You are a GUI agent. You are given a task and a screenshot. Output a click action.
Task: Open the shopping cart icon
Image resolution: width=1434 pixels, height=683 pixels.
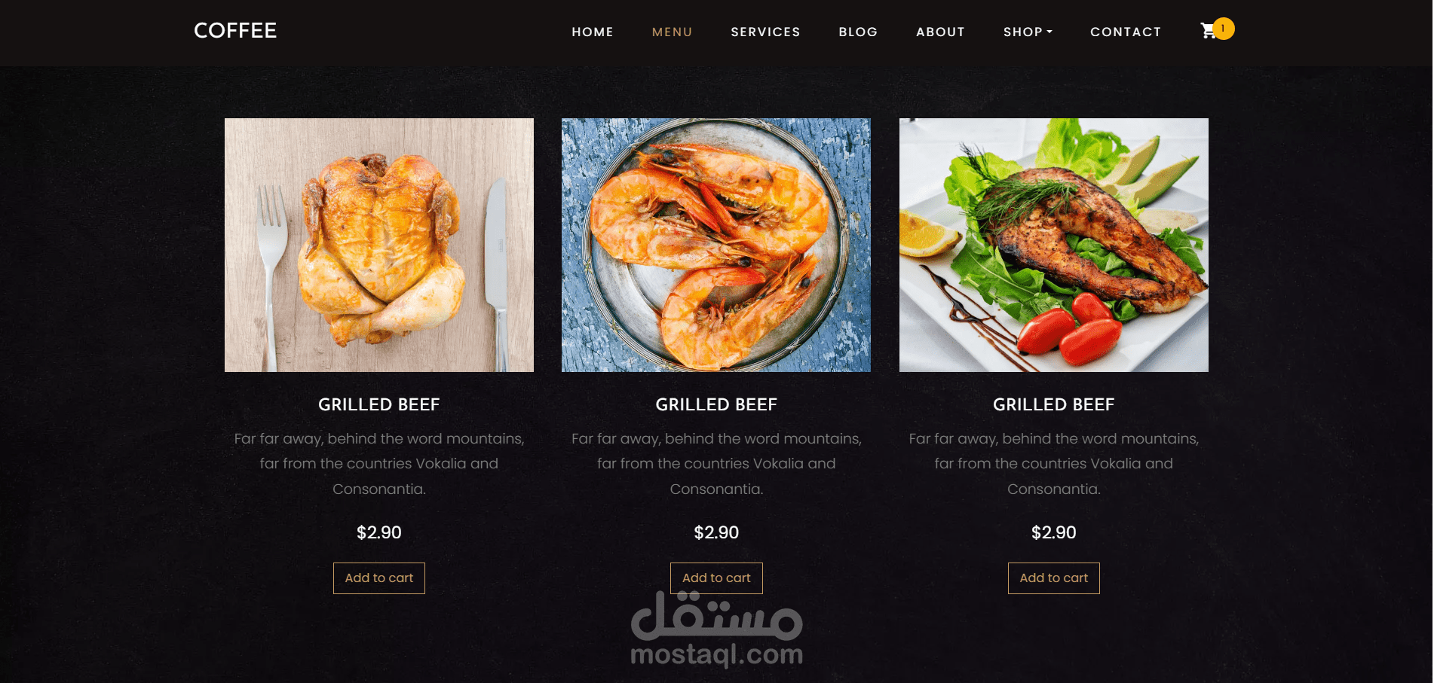click(x=1208, y=31)
